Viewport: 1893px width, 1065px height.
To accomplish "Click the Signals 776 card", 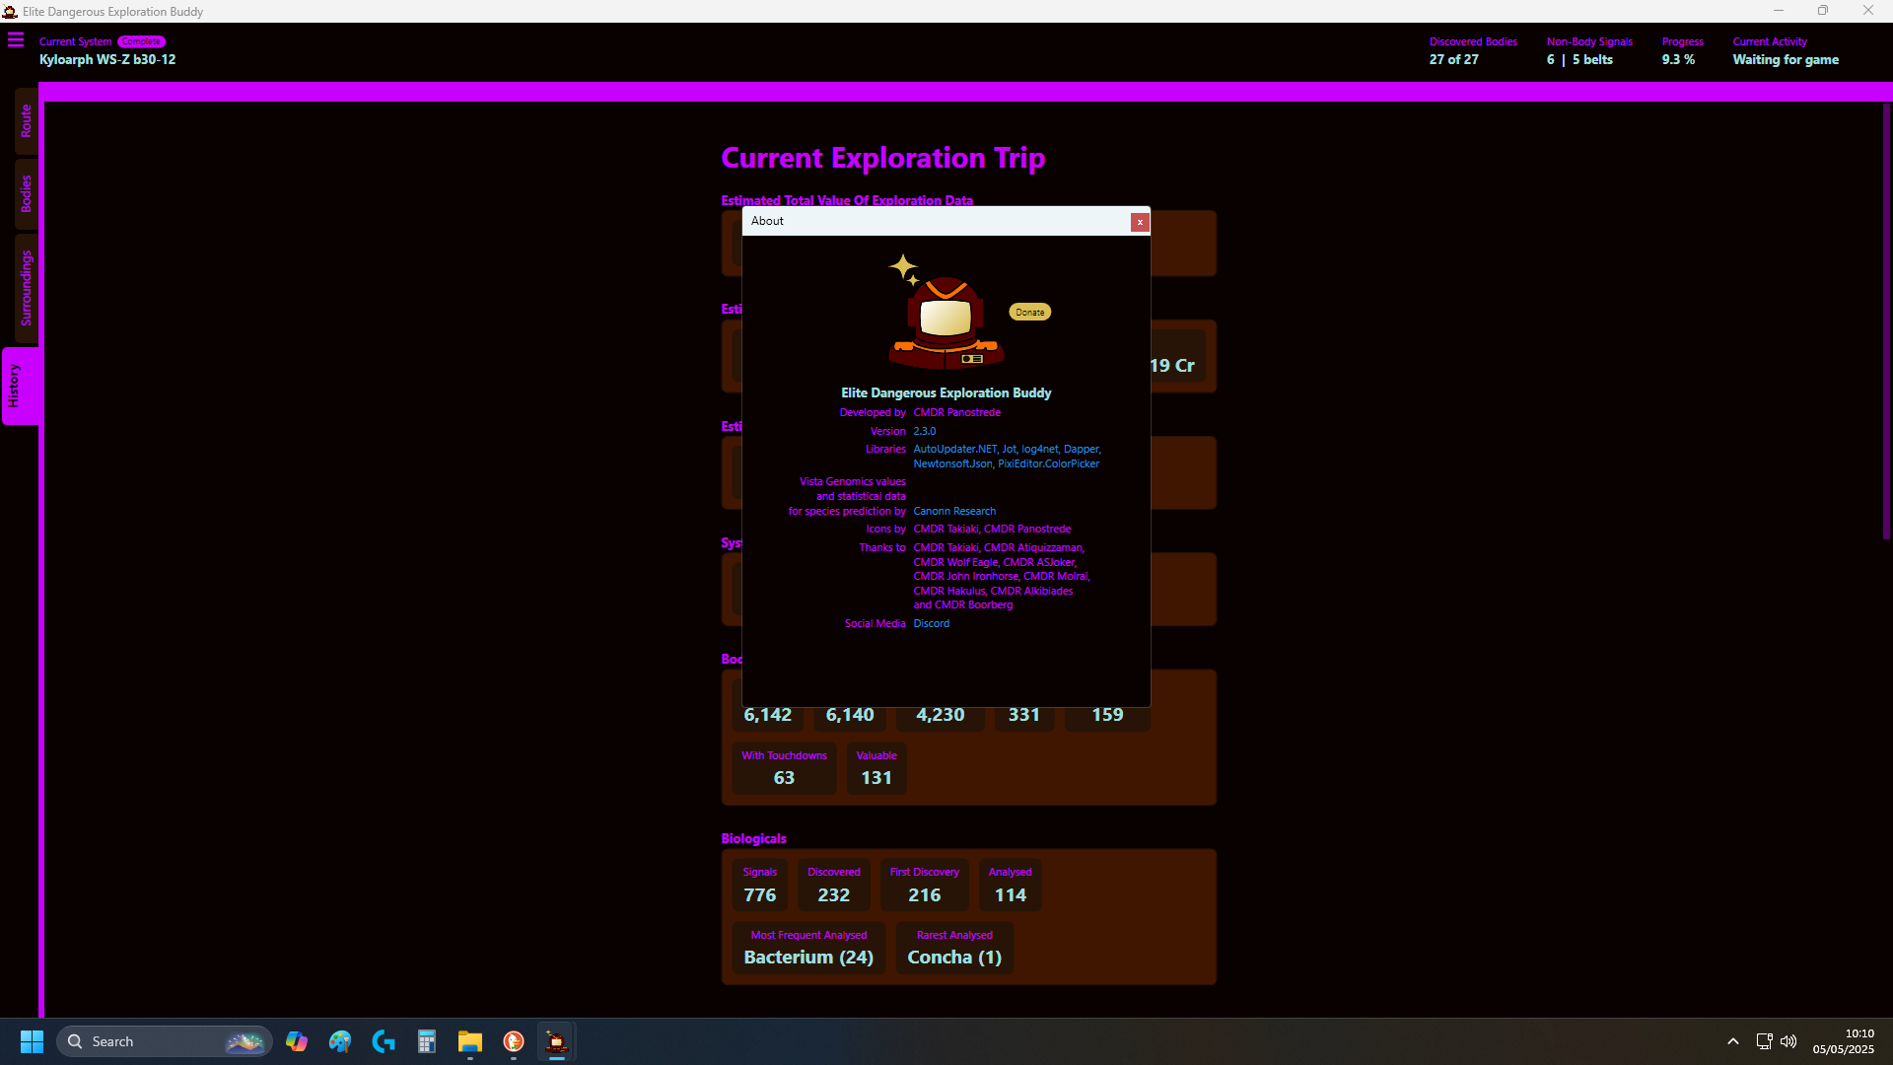I will point(759,885).
